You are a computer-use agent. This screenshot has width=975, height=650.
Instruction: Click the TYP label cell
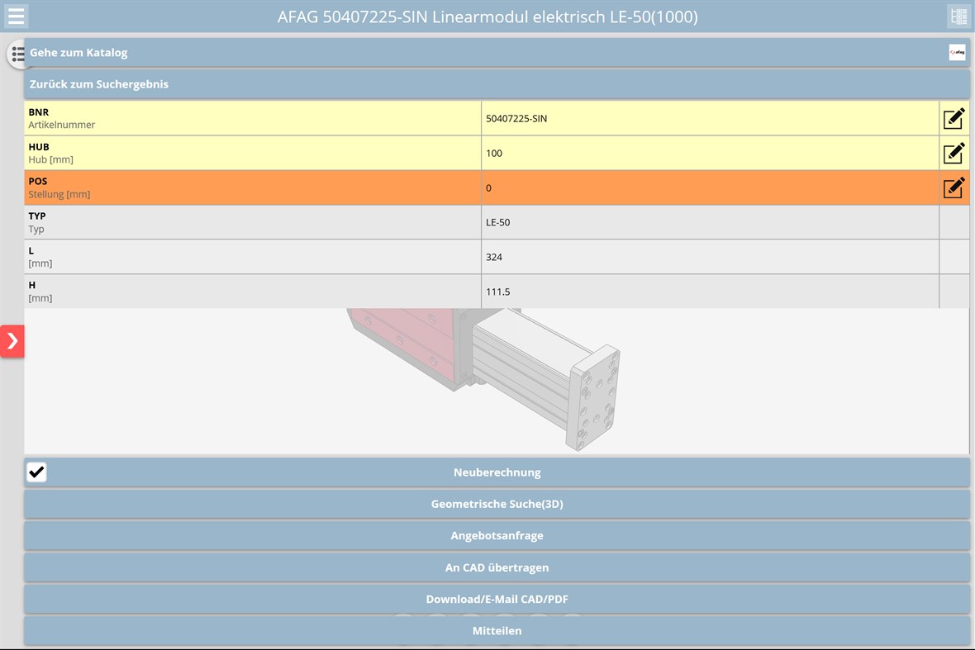[253, 222]
